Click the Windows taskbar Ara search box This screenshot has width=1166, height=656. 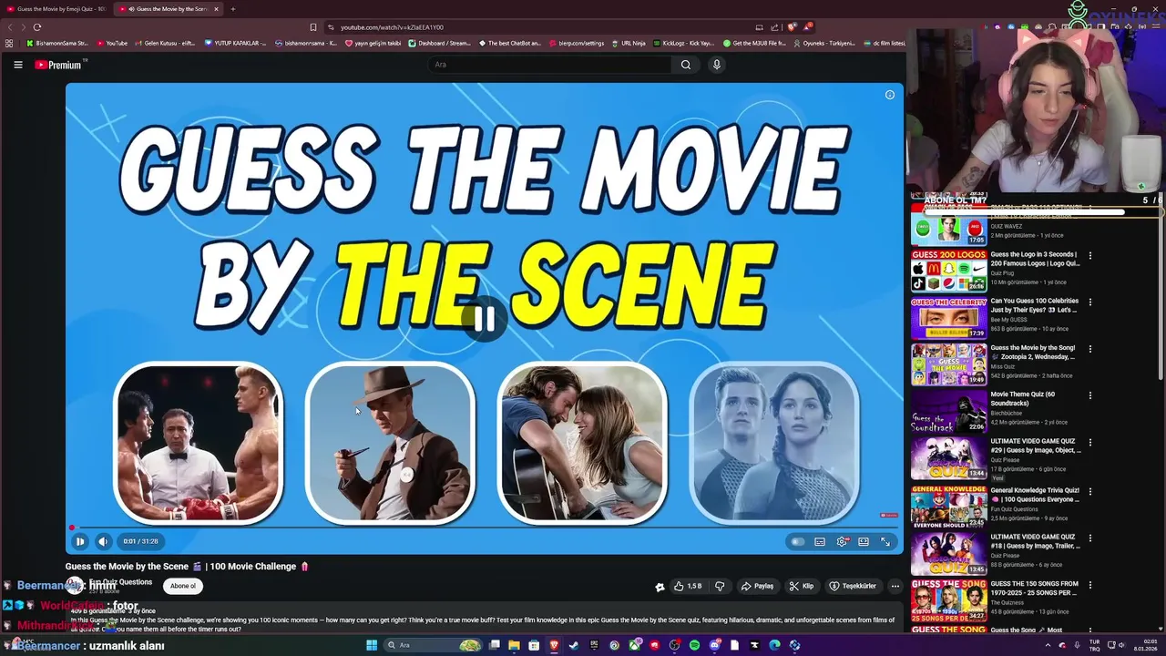tap(433, 645)
